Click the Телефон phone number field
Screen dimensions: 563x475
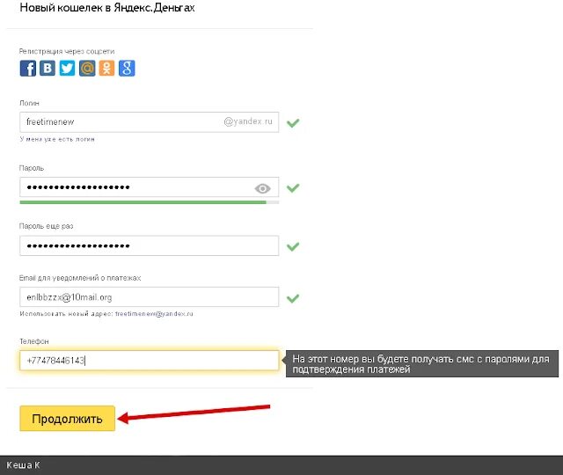coord(149,360)
